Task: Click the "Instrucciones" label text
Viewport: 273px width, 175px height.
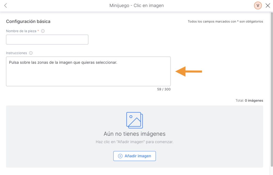Action: coord(17,53)
